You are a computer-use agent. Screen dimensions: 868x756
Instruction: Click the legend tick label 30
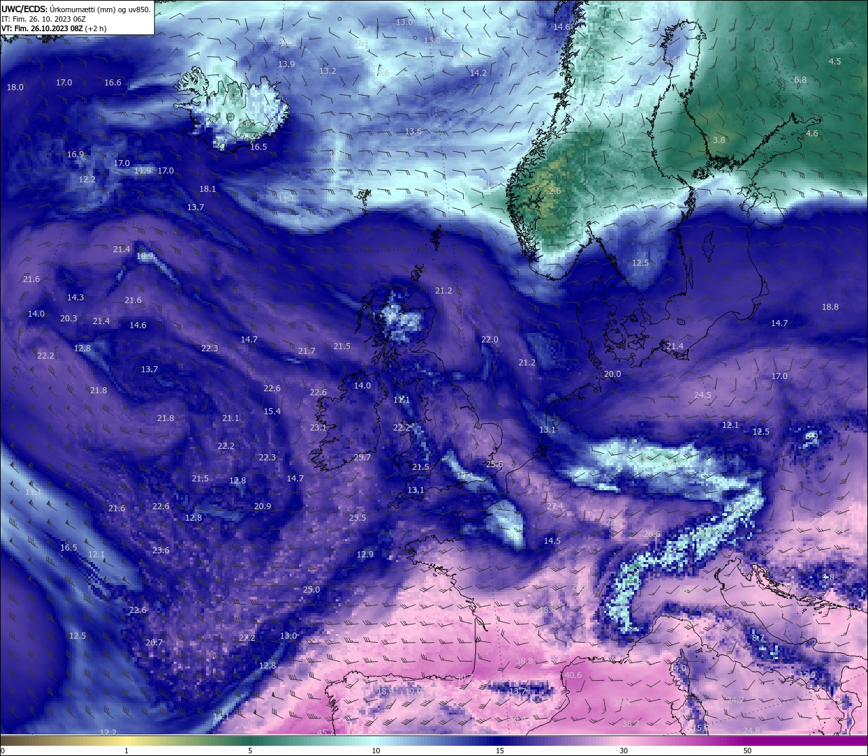(x=623, y=751)
